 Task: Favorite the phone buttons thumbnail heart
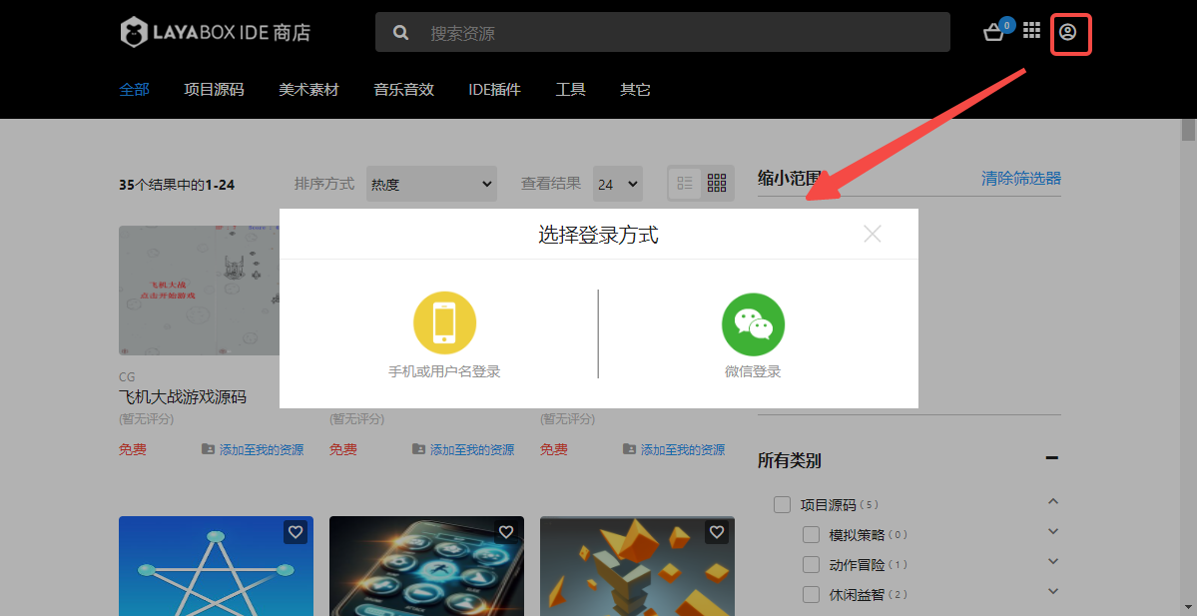[506, 532]
